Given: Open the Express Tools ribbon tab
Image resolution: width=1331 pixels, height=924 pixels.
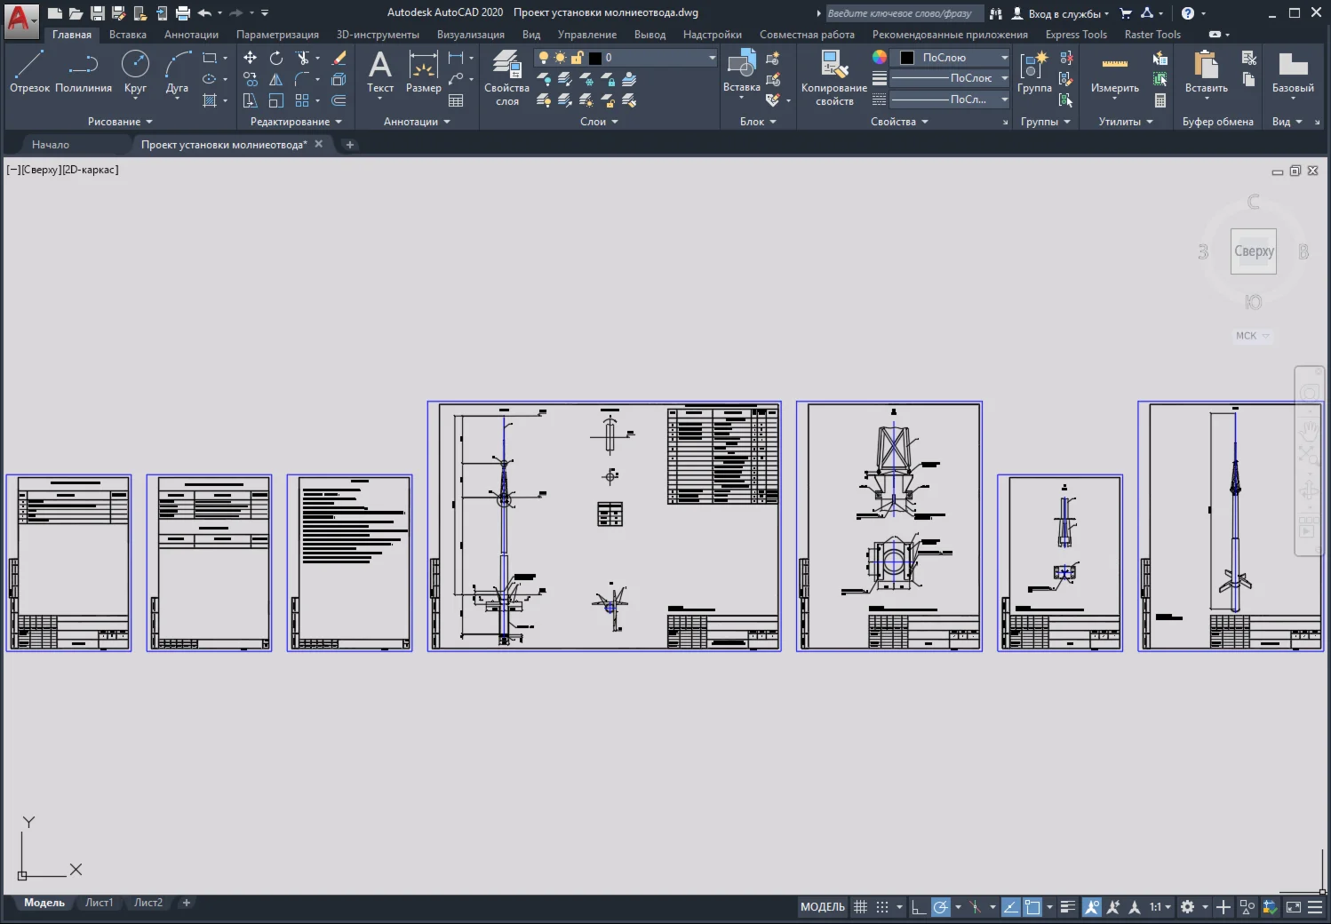Looking at the screenshot, I should 1076,35.
